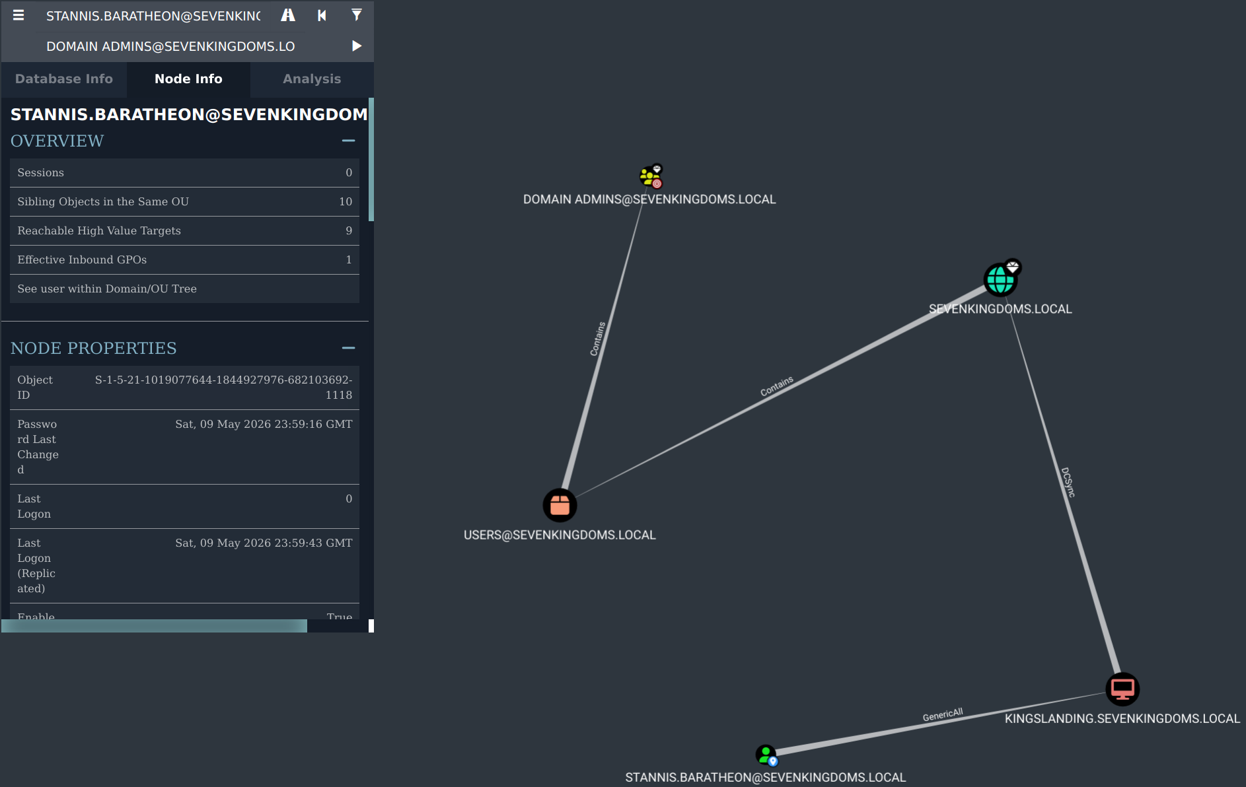Start pathfinding with the play icon
This screenshot has width=1246, height=787.
click(357, 46)
